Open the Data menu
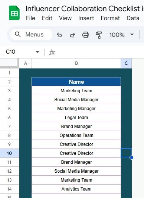Viewport: 144px width, 198px height. (133, 18)
